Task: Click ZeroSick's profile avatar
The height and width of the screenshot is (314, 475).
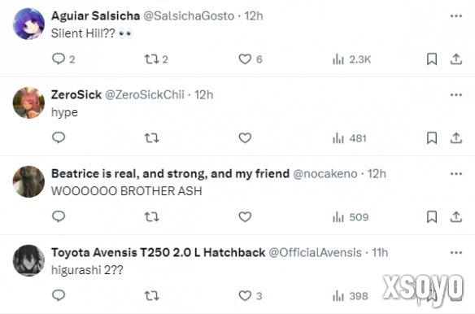Action: pyautogui.click(x=28, y=102)
